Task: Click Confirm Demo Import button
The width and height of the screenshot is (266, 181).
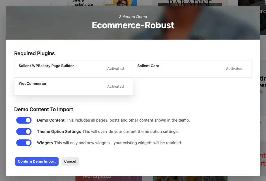Action: click(x=37, y=161)
